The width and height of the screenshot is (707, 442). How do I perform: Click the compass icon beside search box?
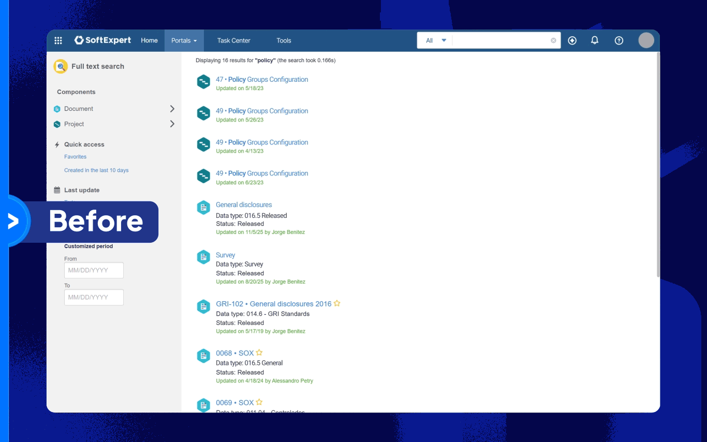point(572,40)
